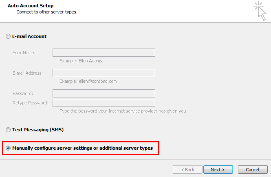Click the Retype Password field

point(104,103)
